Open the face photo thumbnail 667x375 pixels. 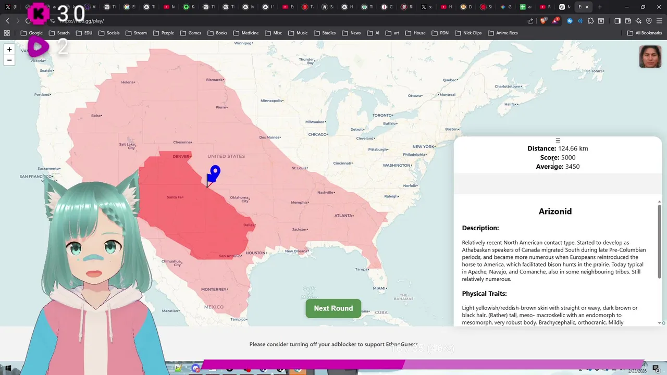coord(650,57)
